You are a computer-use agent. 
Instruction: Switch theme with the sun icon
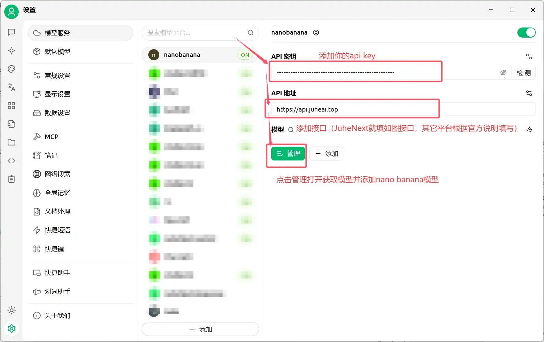(x=11, y=310)
